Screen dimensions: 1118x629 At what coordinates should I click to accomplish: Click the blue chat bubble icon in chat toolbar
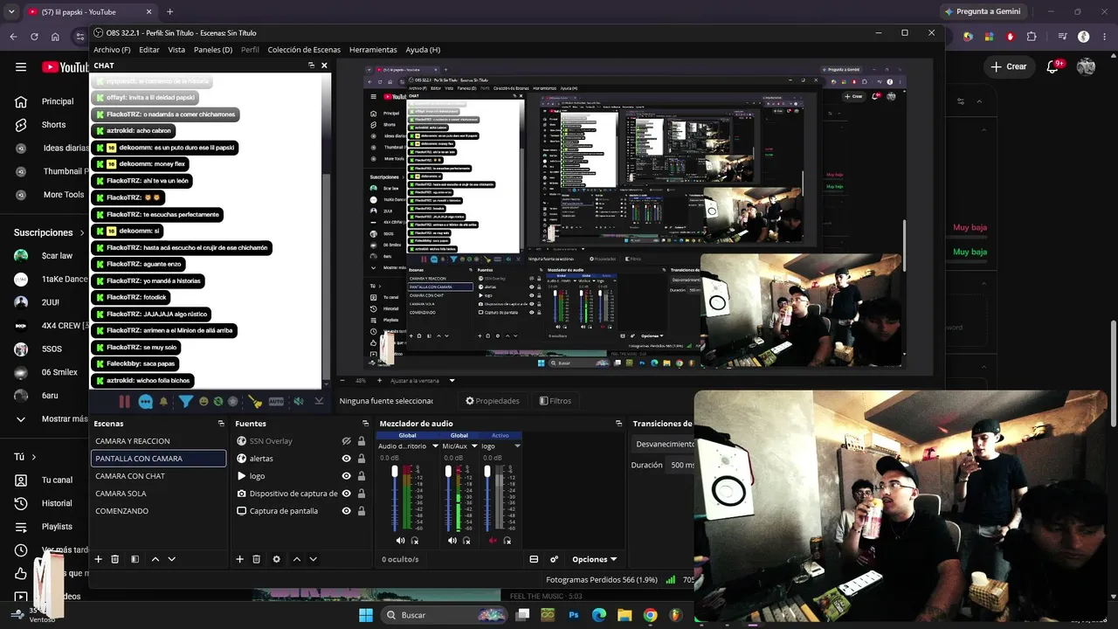click(x=145, y=402)
